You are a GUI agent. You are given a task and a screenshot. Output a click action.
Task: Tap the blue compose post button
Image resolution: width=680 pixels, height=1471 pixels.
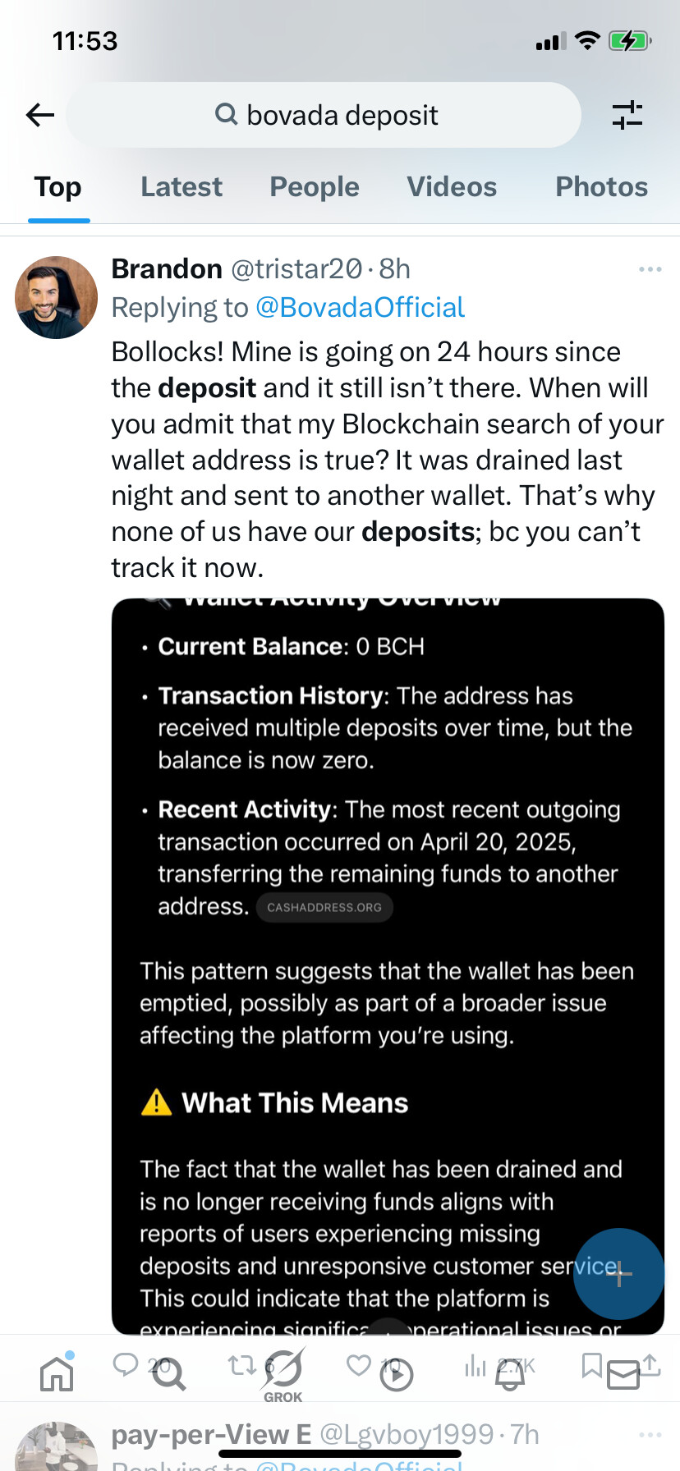click(618, 1273)
